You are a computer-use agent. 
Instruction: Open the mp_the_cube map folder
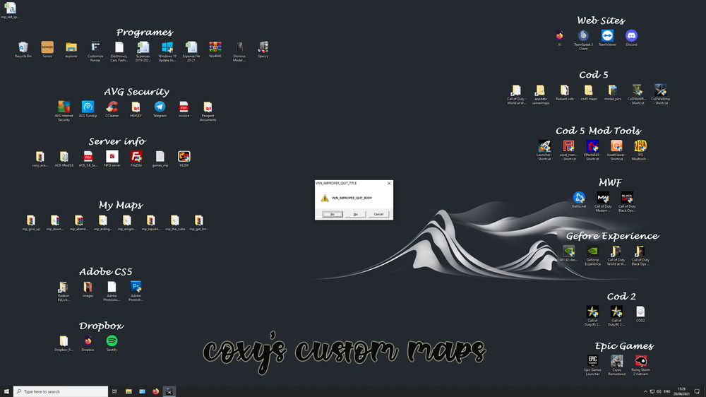coord(174,223)
